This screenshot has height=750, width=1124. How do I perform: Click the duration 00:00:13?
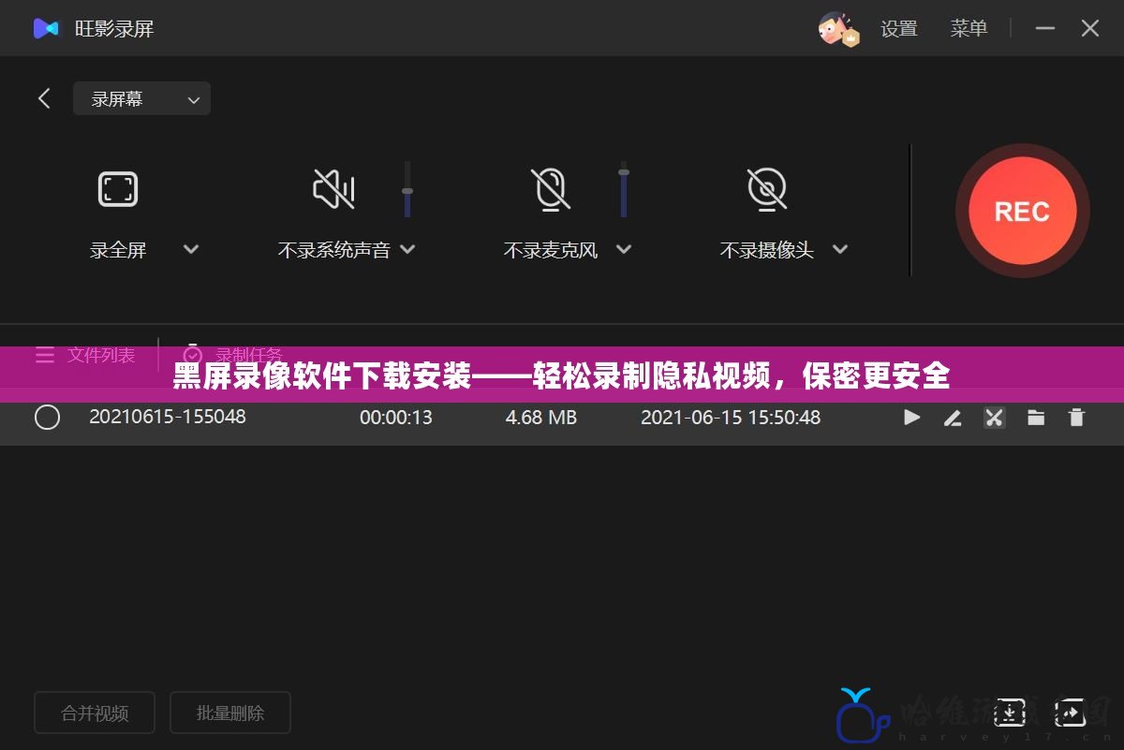click(x=396, y=418)
